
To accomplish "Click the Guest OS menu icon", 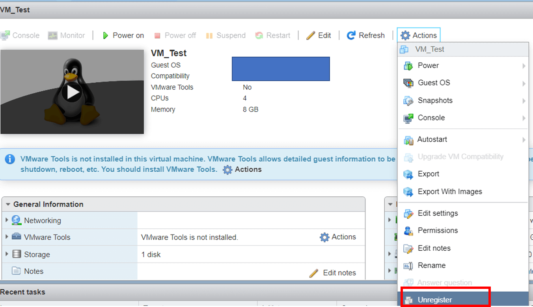I will coord(408,83).
